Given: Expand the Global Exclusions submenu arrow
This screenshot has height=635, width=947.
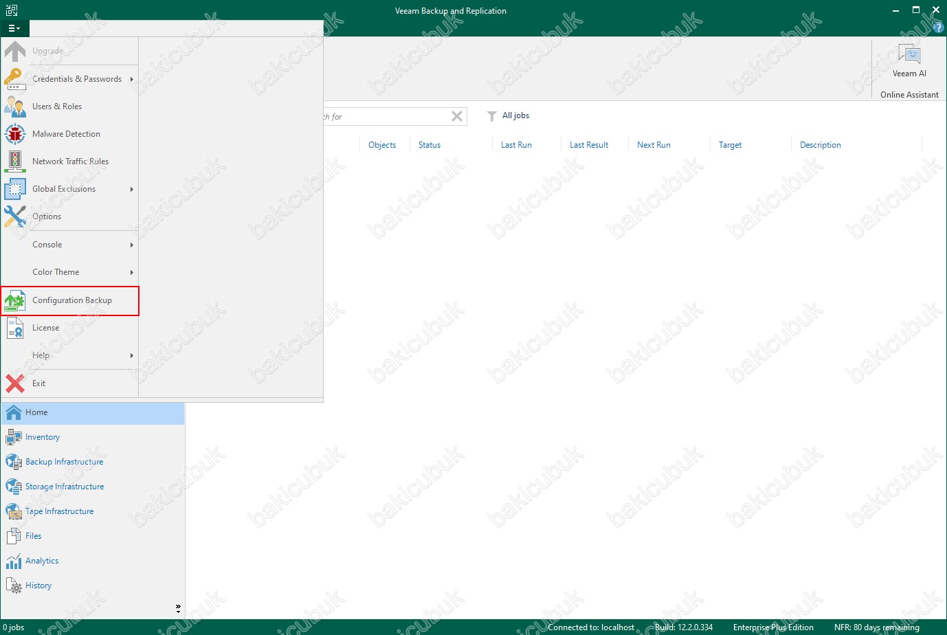Looking at the screenshot, I should 132,189.
